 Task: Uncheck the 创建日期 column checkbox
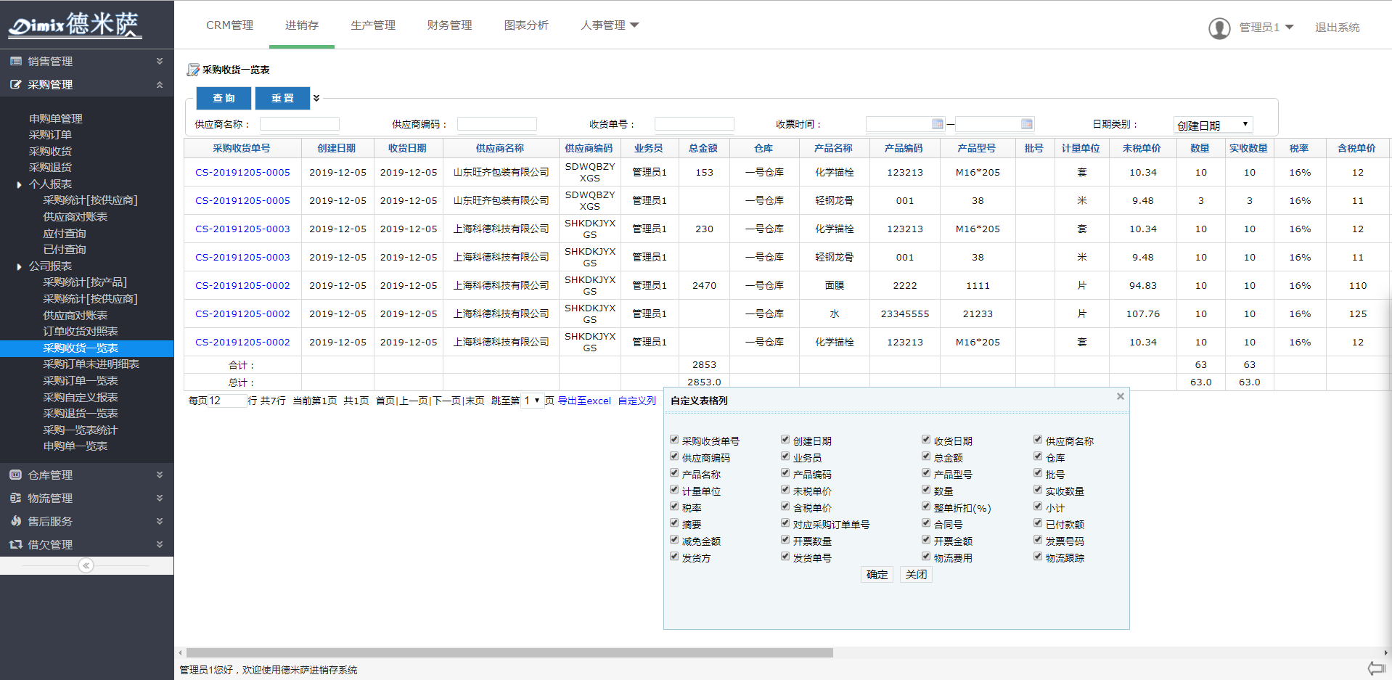[x=785, y=440]
